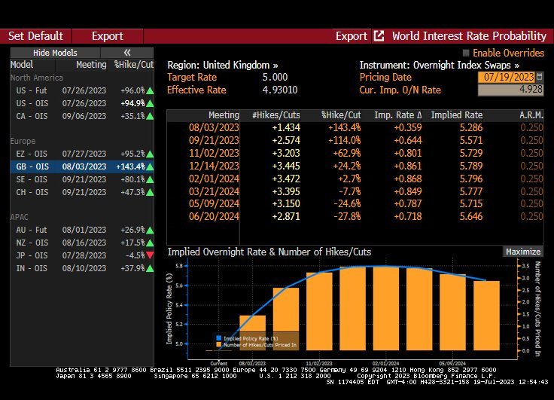Click the orange Hikes/Cuts legend swatch
The height and width of the screenshot is (400, 554).
(219, 345)
